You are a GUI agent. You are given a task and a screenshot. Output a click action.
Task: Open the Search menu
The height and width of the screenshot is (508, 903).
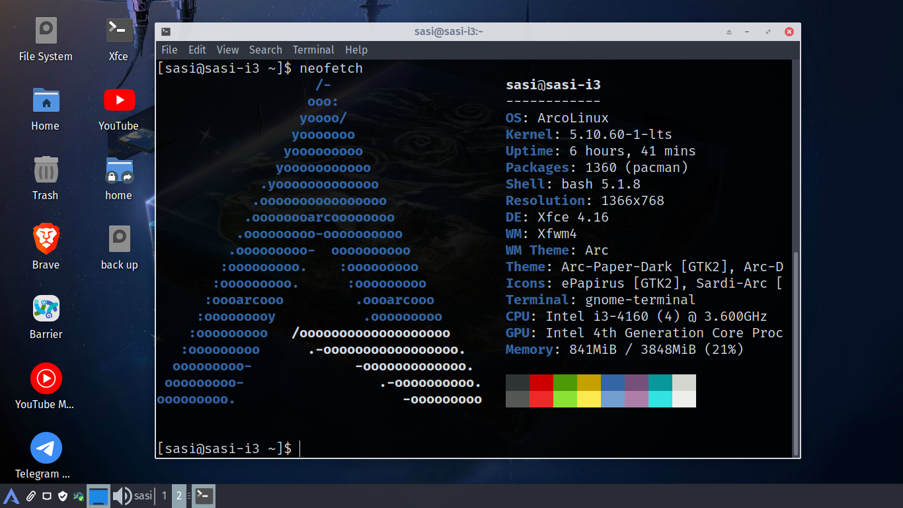pos(266,50)
